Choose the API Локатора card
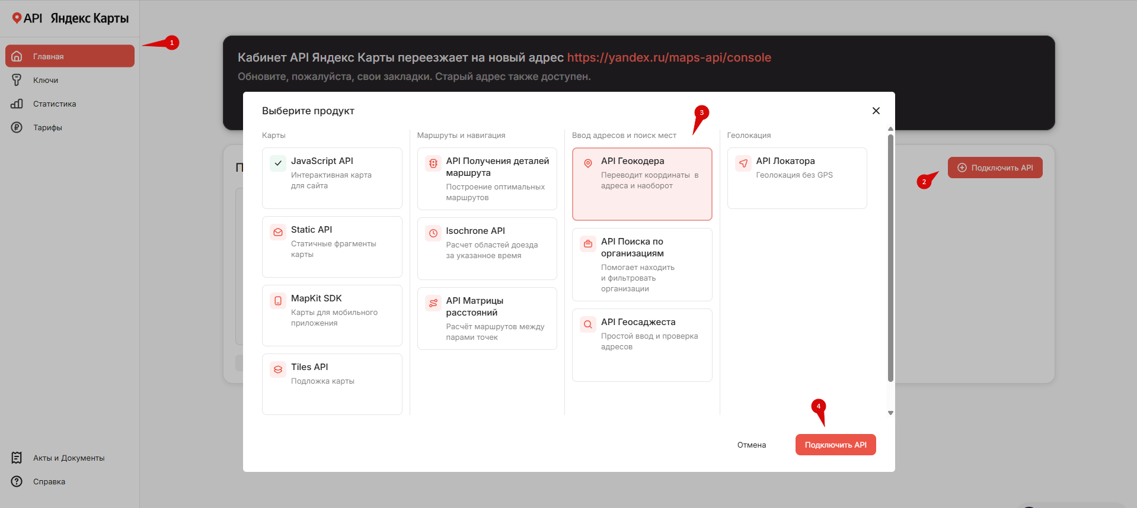This screenshot has height=508, width=1137. pyautogui.click(x=797, y=178)
